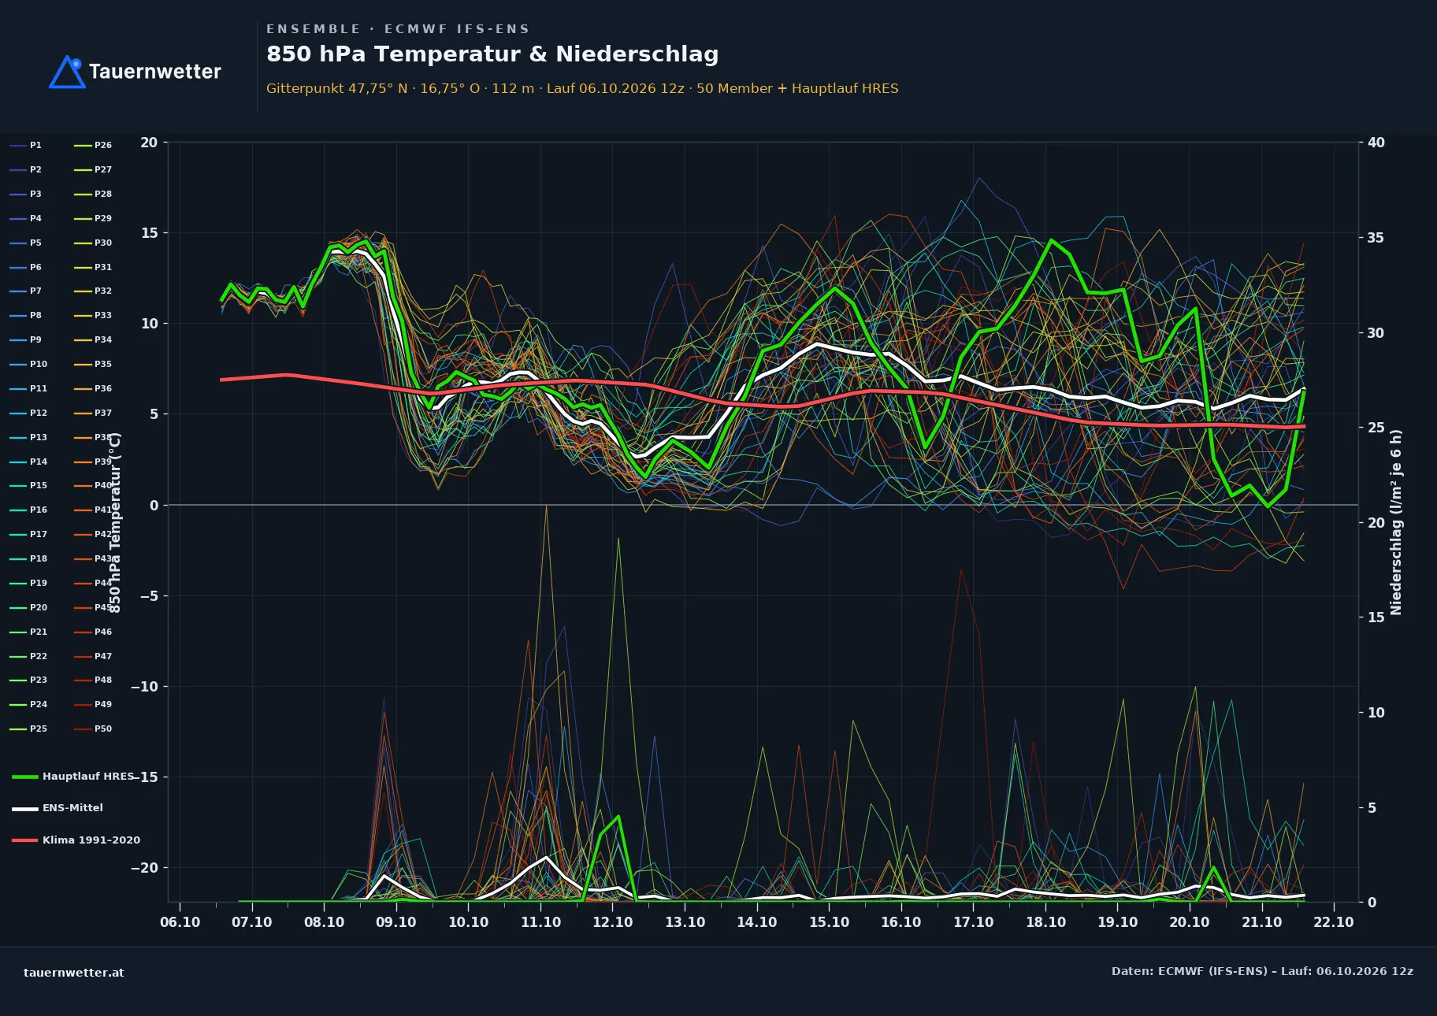This screenshot has width=1437, height=1016.
Task: Click the 40 precipitation axis tick label
Action: pos(1376,143)
